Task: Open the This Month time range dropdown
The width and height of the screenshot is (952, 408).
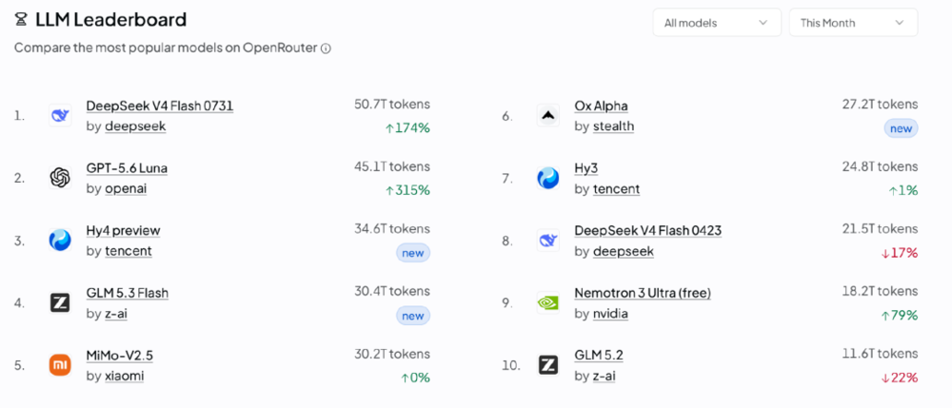Action: click(x=853, y=23)
